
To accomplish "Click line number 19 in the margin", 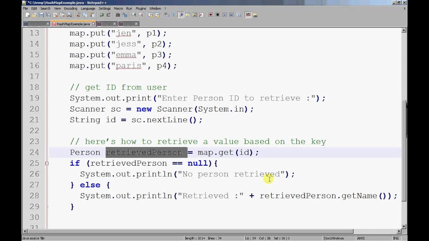I will (x=35, y=98).
